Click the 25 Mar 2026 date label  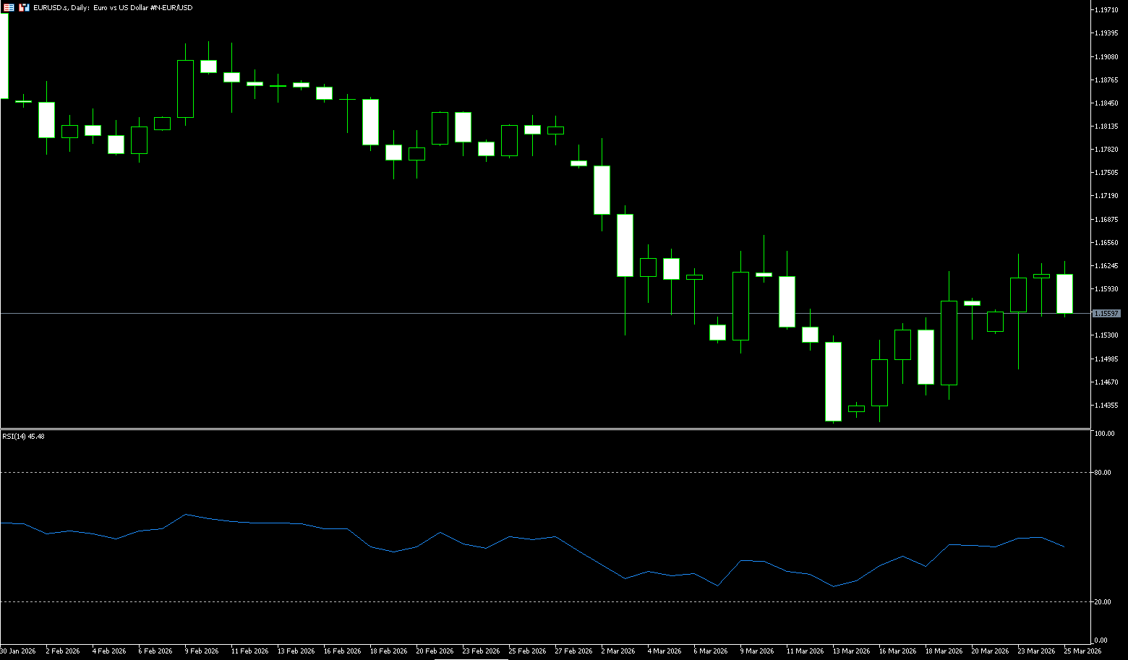pos(1081,651)
